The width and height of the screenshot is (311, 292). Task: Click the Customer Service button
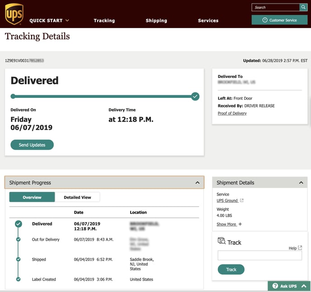pos(279,20)
